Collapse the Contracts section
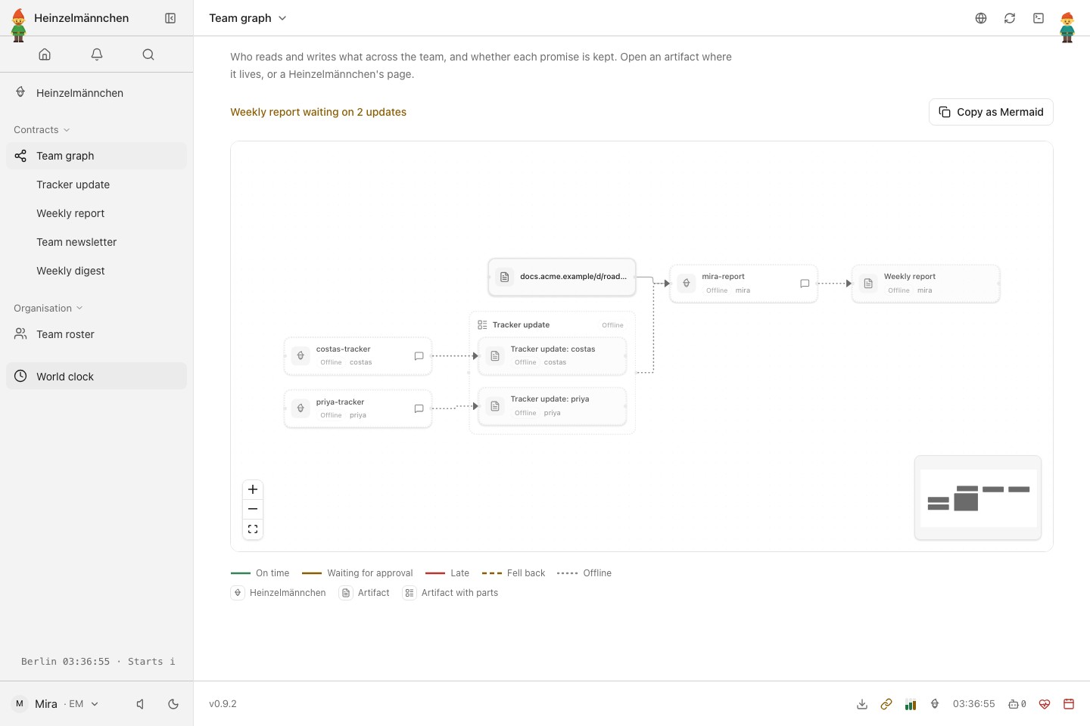Screen dimensions: 1090x726 pyautogui.click(x=42, y=130)
